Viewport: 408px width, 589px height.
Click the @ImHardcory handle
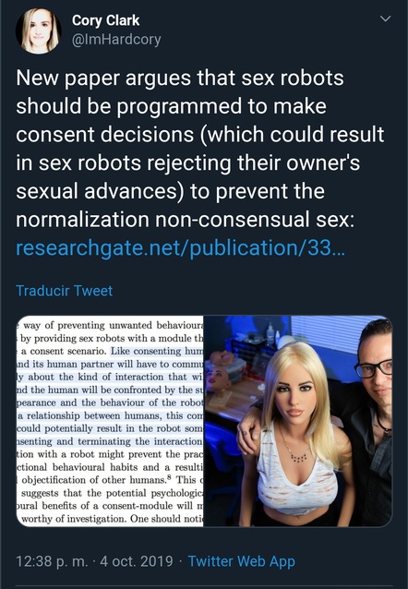click(x=116, y=39)
